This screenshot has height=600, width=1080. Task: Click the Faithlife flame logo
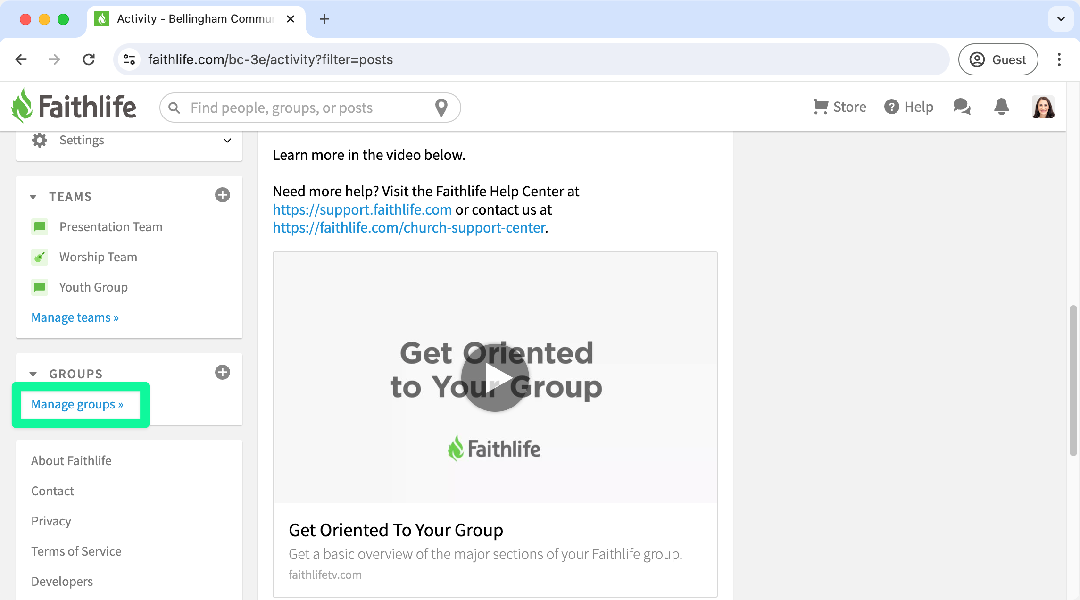point(22,106)
